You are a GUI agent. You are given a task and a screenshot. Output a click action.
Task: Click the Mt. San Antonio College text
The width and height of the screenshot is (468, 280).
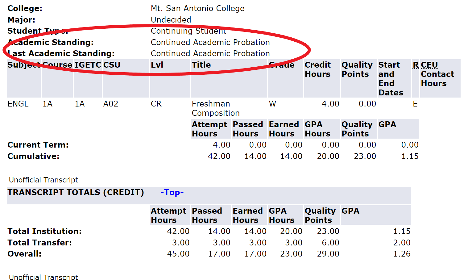(x=197, y=8)
